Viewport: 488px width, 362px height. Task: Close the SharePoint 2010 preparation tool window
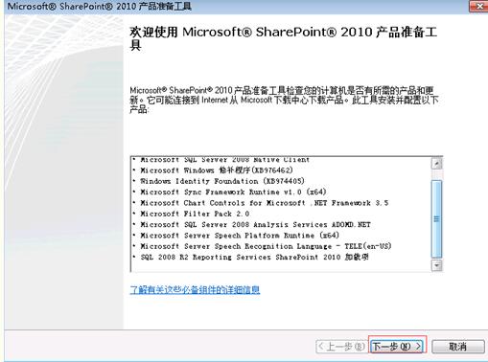478,6
